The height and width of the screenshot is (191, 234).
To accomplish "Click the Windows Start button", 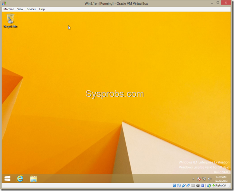I will pos(7,179).
